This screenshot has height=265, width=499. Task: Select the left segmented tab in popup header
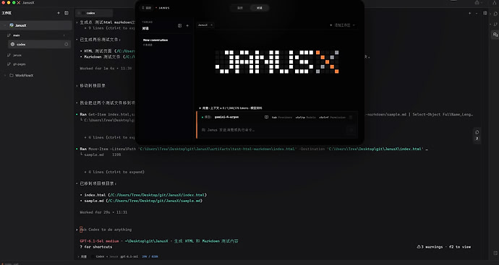point(240,8)
